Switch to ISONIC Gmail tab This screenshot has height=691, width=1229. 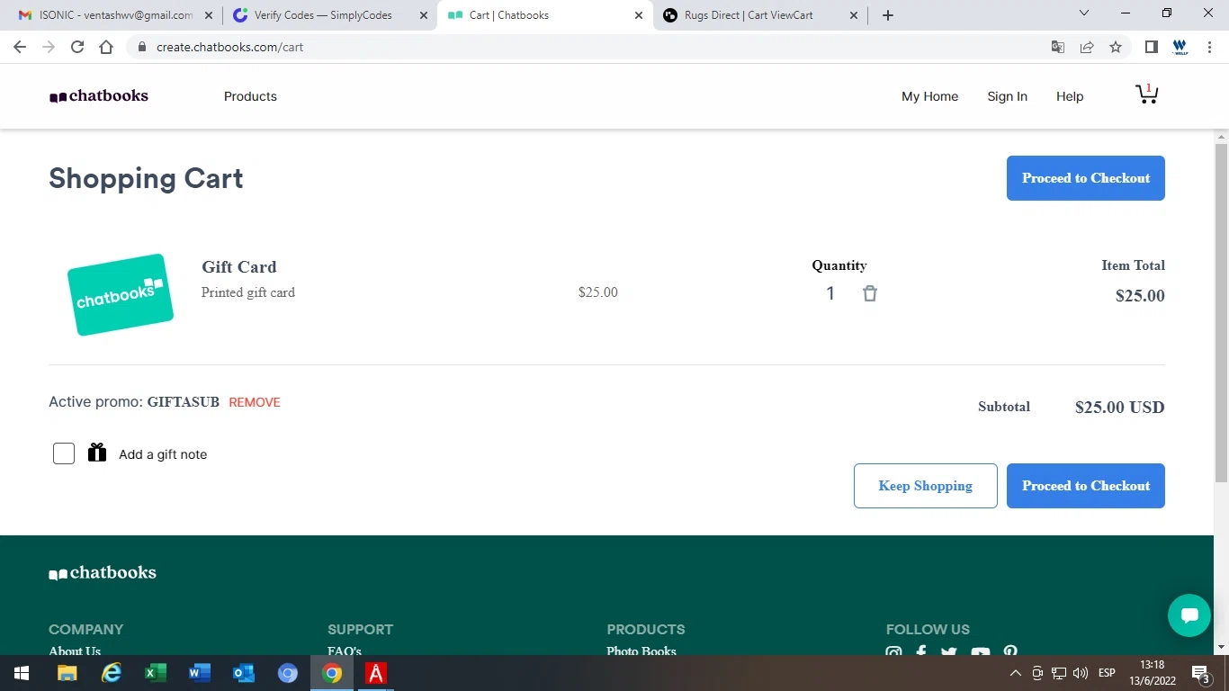[x=116, y=15]
